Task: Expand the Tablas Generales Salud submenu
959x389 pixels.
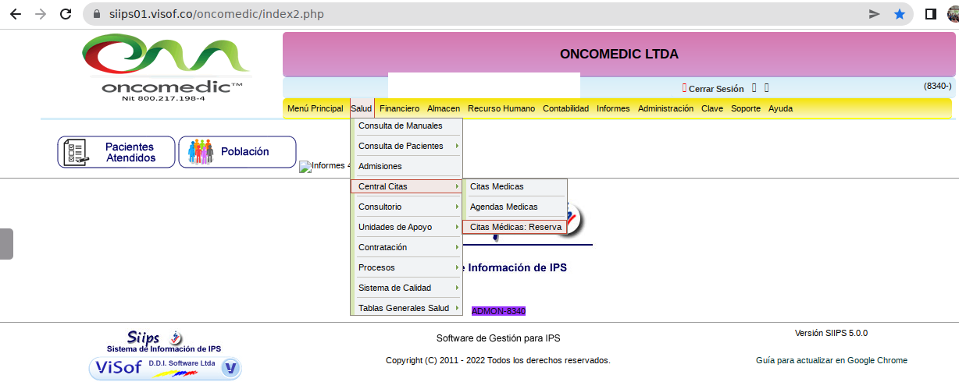Action: (x=406, y=308)
